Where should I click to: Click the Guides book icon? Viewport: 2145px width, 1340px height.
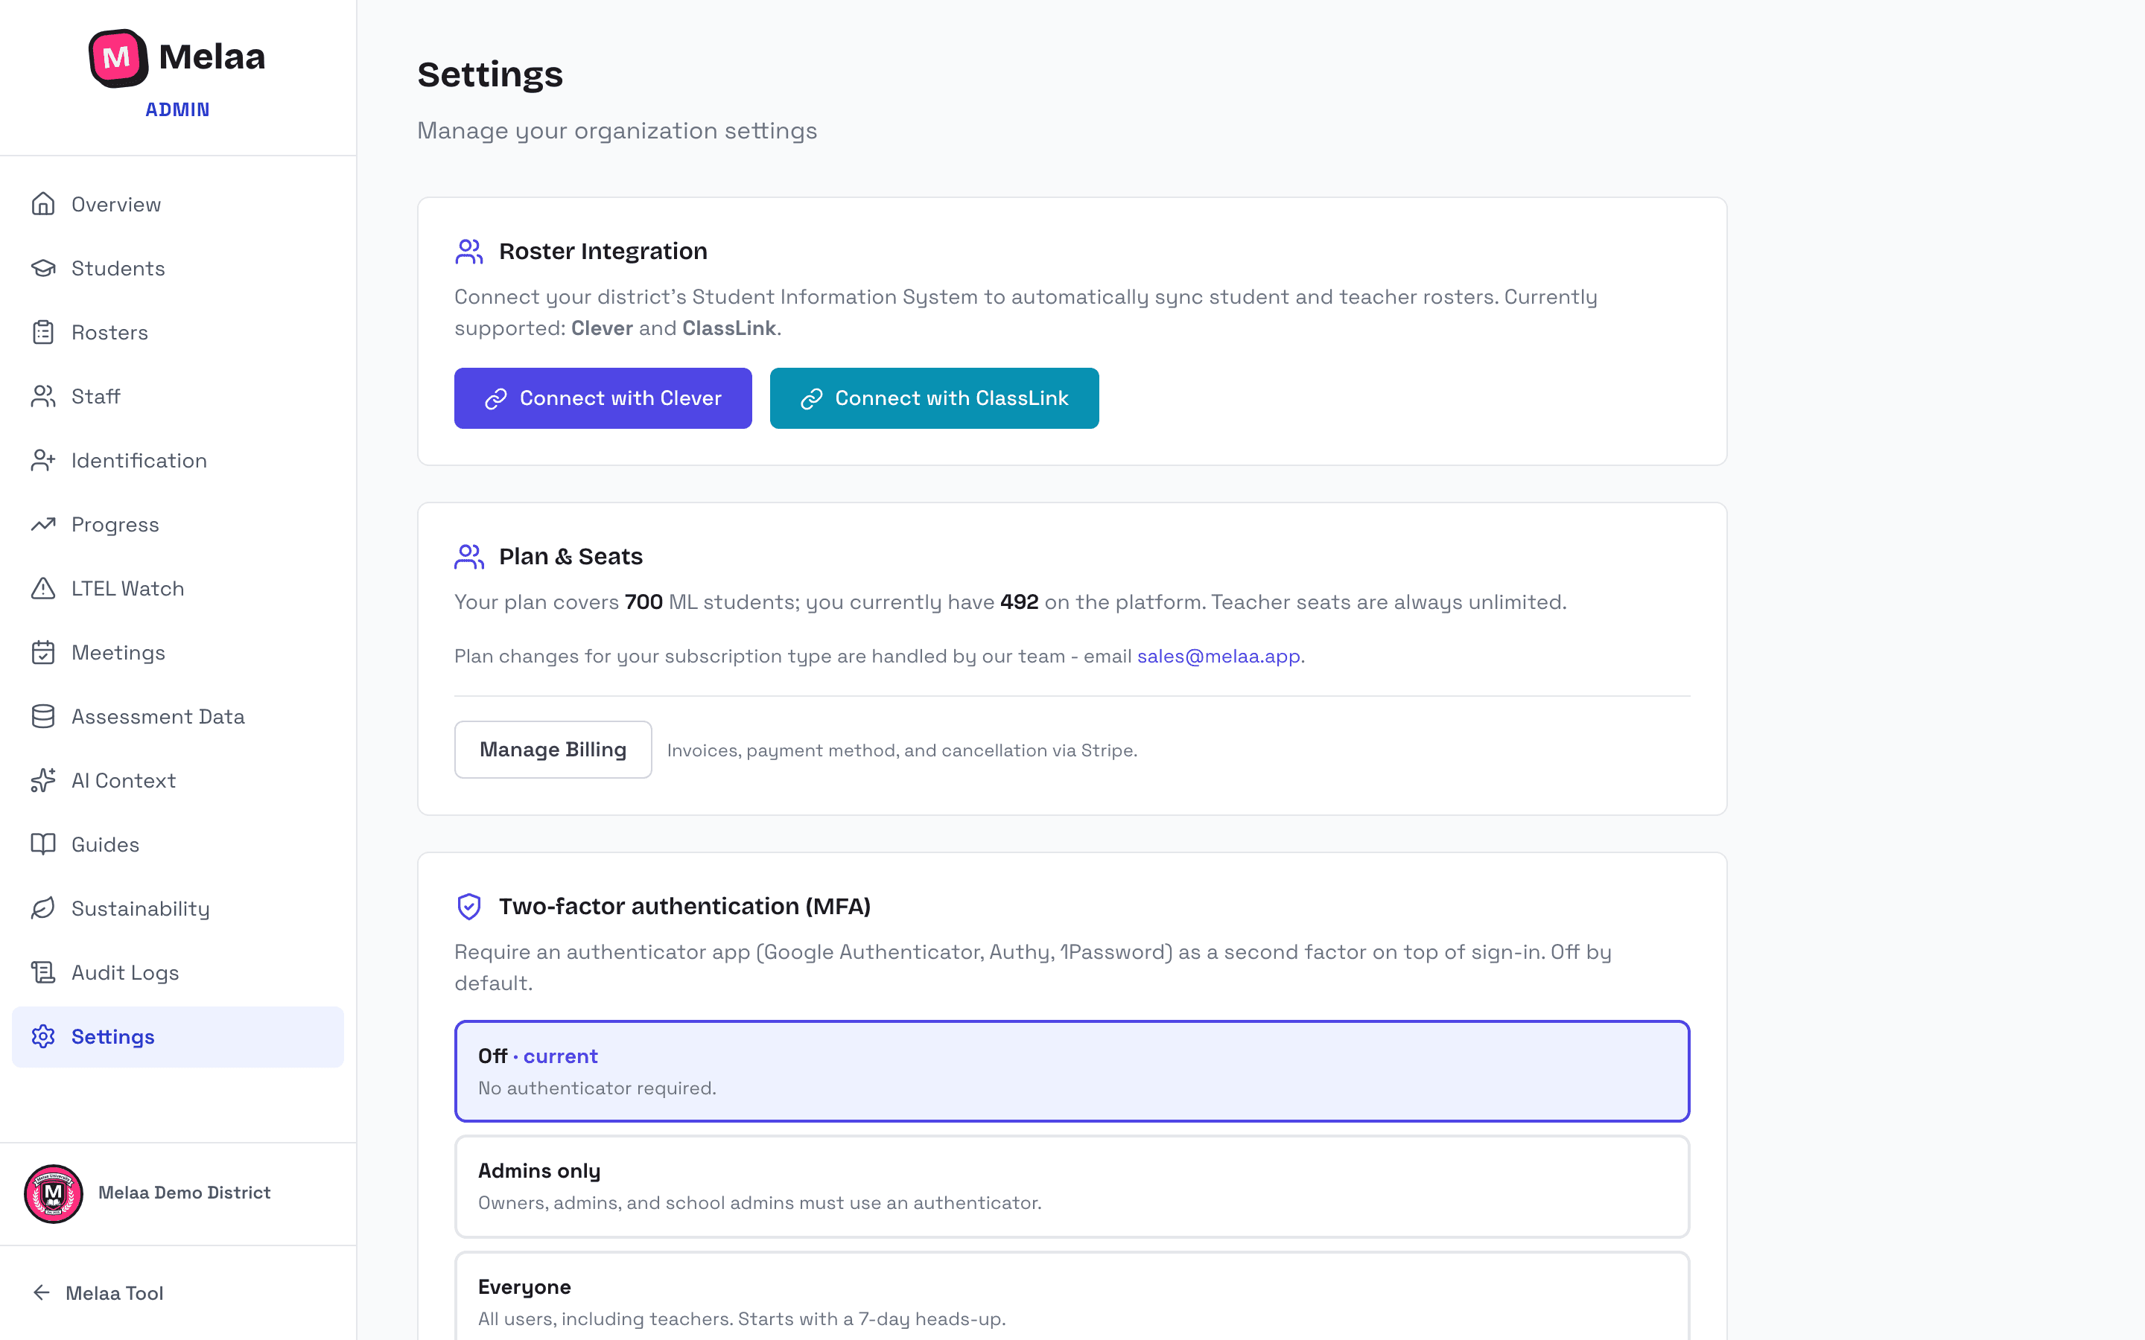pos(42,843)
